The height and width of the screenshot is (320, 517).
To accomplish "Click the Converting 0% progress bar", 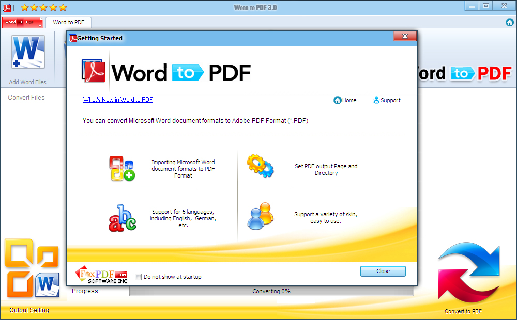I will [271, 291].
